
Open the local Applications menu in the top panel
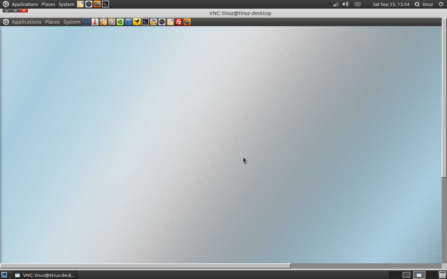25,4
